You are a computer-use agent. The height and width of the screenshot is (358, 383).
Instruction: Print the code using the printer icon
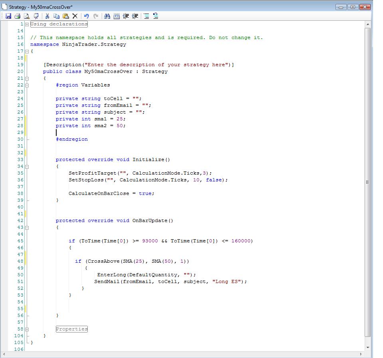click(x=17, y=16)
